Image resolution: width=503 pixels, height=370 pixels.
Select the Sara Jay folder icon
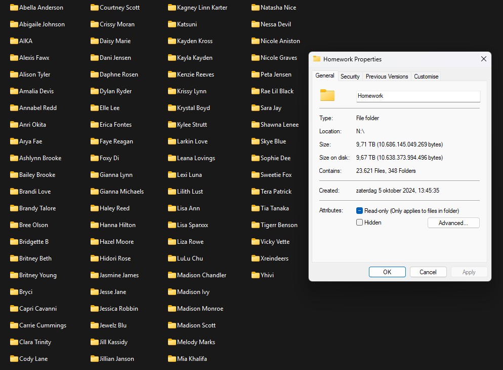click(x=256, y=107)
